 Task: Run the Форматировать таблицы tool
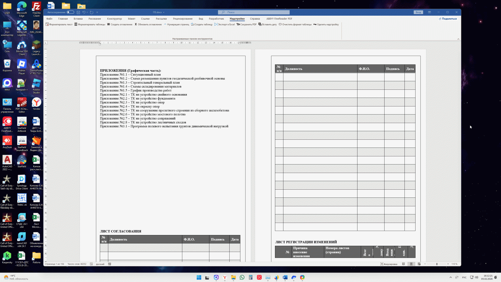tap(90, 24)
